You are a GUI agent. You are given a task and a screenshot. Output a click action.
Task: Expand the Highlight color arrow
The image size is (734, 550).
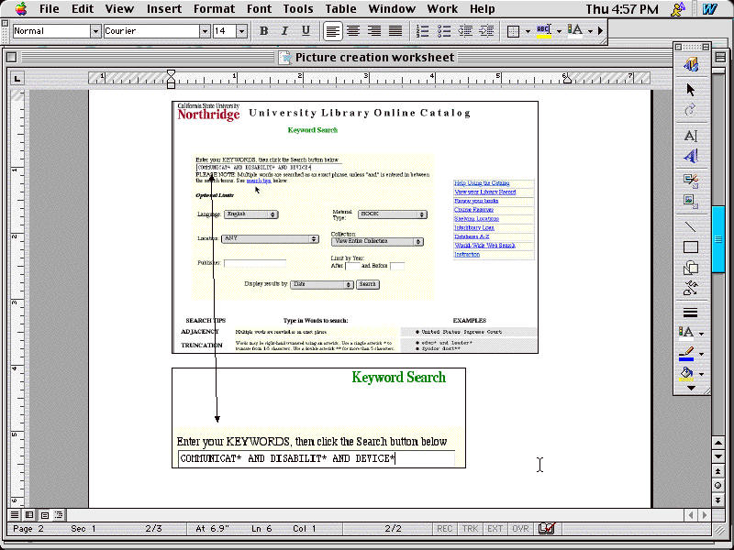559,31
